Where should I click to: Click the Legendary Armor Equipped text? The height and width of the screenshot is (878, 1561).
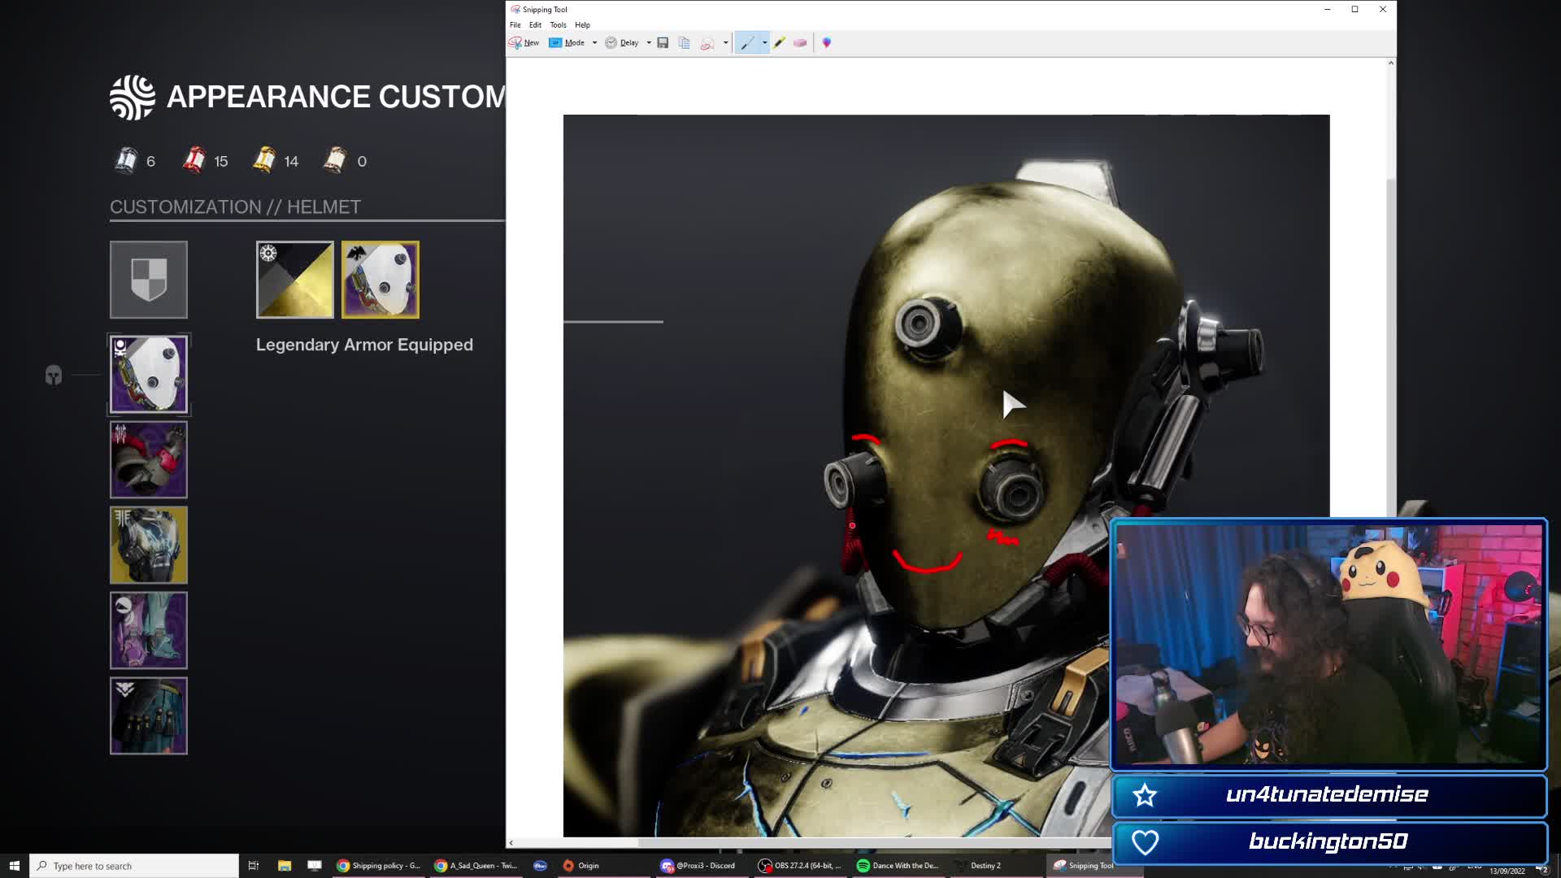click(x=364, y=345)
